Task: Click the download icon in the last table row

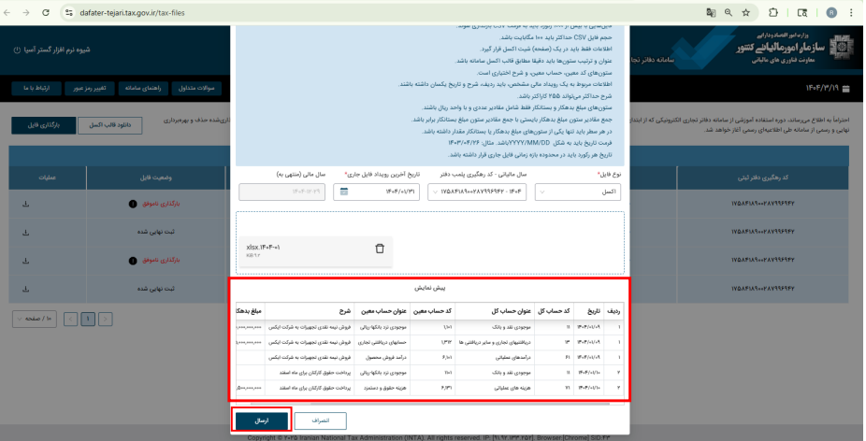Action: pos(25,289)
